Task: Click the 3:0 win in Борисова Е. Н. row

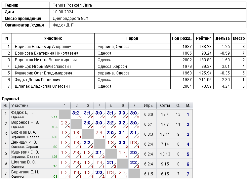Action: click(100, 174)
